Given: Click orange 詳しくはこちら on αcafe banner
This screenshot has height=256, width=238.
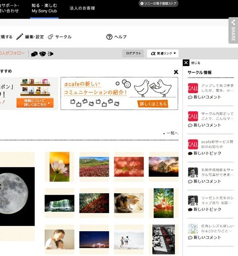Looking at the screenshot, I should (153, 104).
